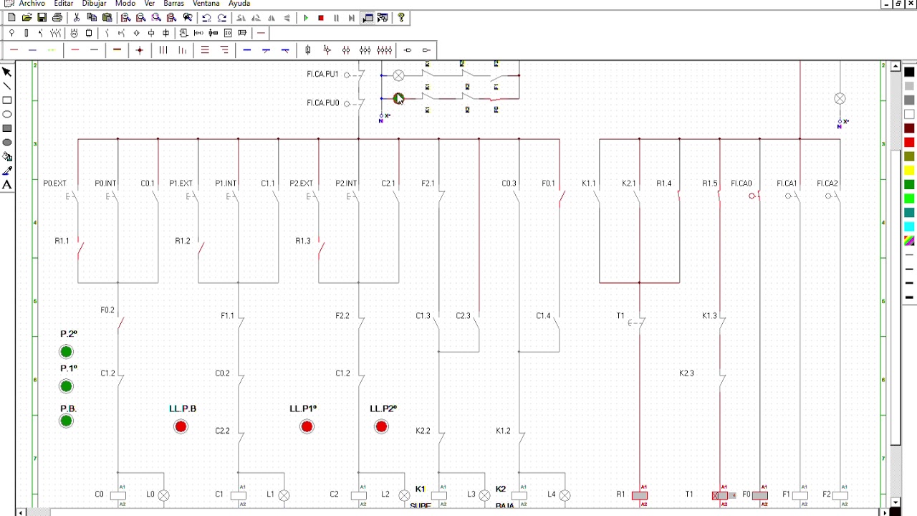The width and height of the screenshot is (917, 516).
Task: Pick the cyan color swatch
Action: pyautogui.click(x=909, y=226)
